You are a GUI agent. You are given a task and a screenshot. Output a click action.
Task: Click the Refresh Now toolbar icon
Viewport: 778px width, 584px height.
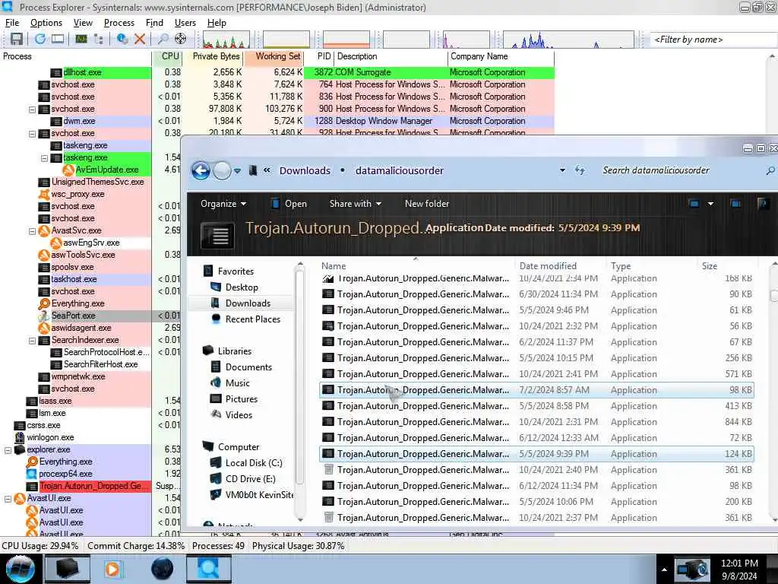(40, 39)
